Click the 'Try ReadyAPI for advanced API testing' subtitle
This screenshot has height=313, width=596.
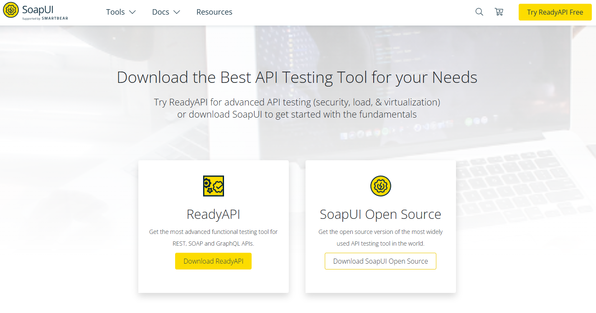pyautogui.click(x=297, y=108)
